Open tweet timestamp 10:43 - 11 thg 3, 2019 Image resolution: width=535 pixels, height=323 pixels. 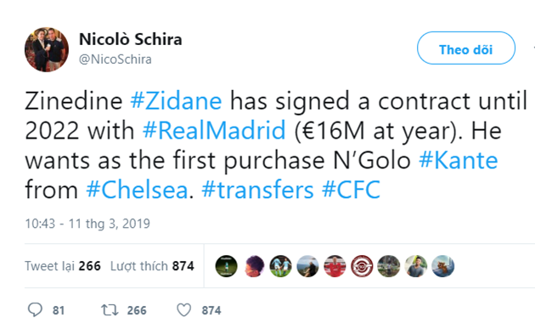click(x=87, y=224)
